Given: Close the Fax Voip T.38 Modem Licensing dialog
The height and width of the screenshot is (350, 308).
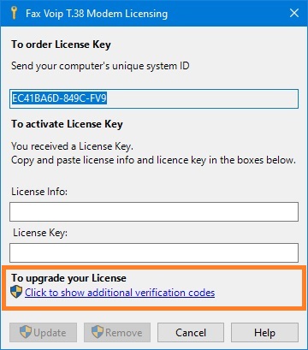Looking at the screenshot, I should pos(294,13).
